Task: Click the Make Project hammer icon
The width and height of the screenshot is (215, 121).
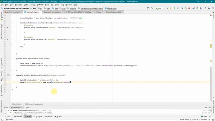Action: point(152,8)
